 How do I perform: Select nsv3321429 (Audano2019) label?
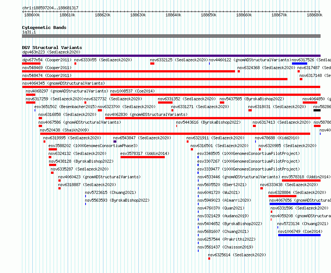pyautogui.click(x=223, y=216)
